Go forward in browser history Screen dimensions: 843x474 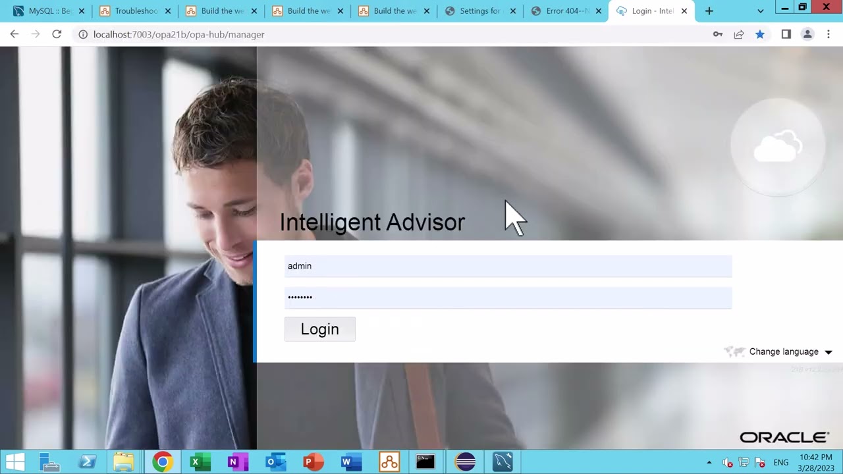point(36,34)
